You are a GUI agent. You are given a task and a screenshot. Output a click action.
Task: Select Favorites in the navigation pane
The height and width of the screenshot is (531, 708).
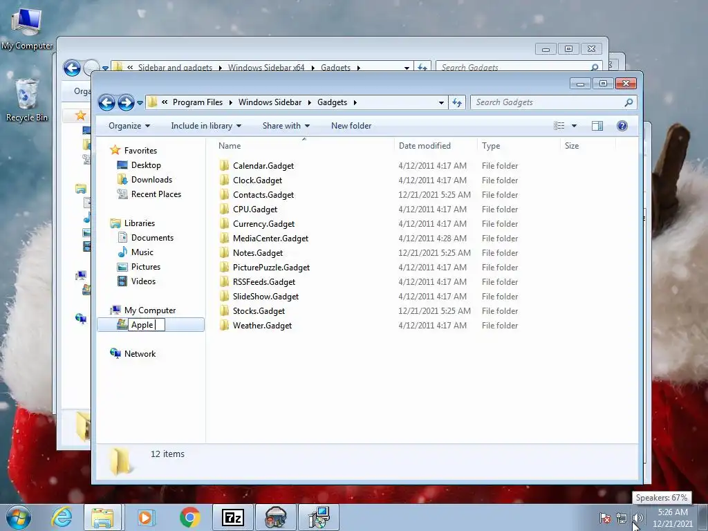[140, 150]
